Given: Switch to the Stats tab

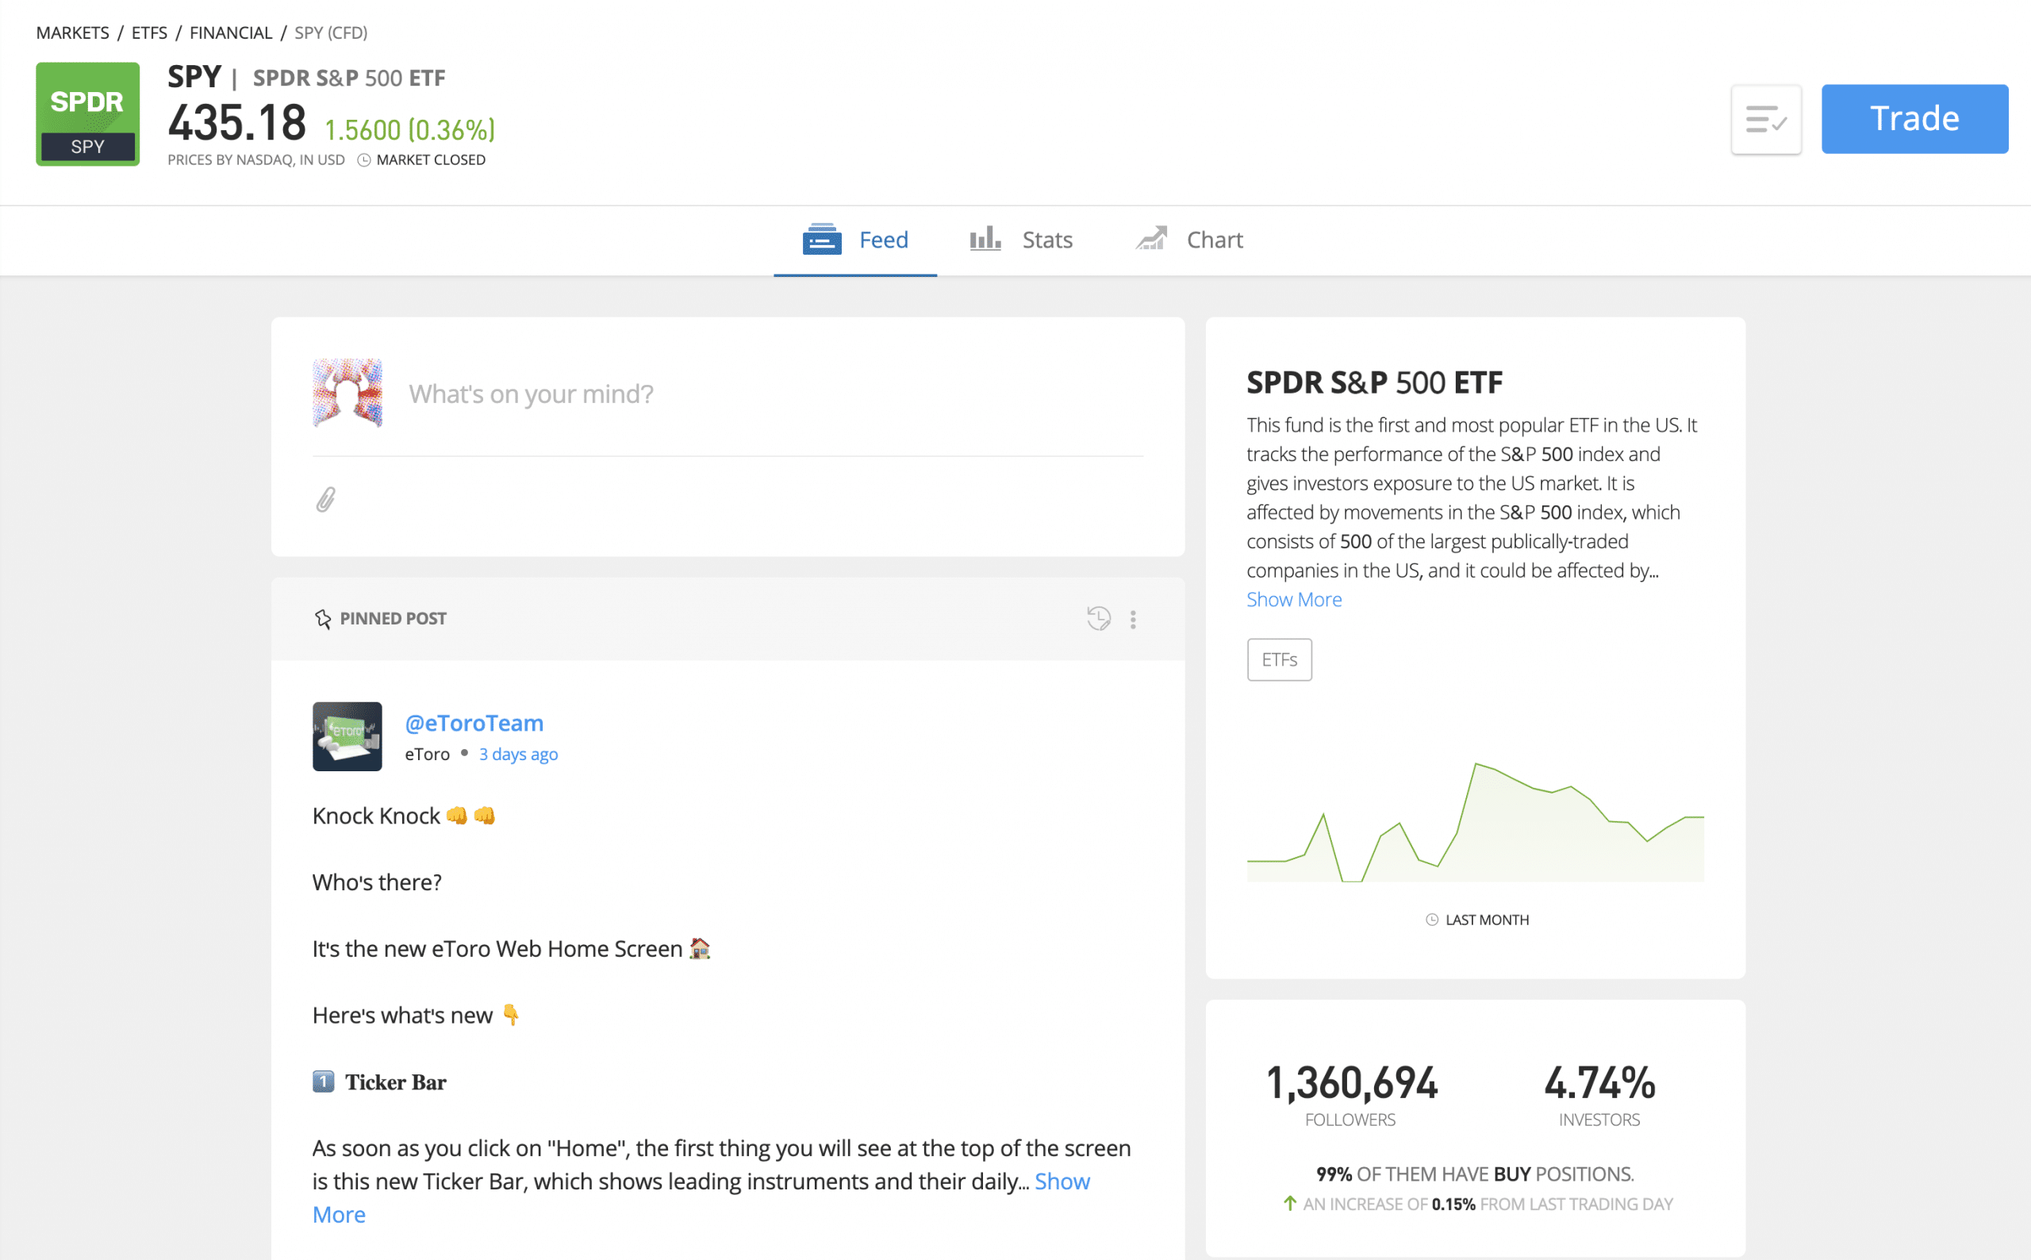Looking at the screenshot, I should (1021, 240).
